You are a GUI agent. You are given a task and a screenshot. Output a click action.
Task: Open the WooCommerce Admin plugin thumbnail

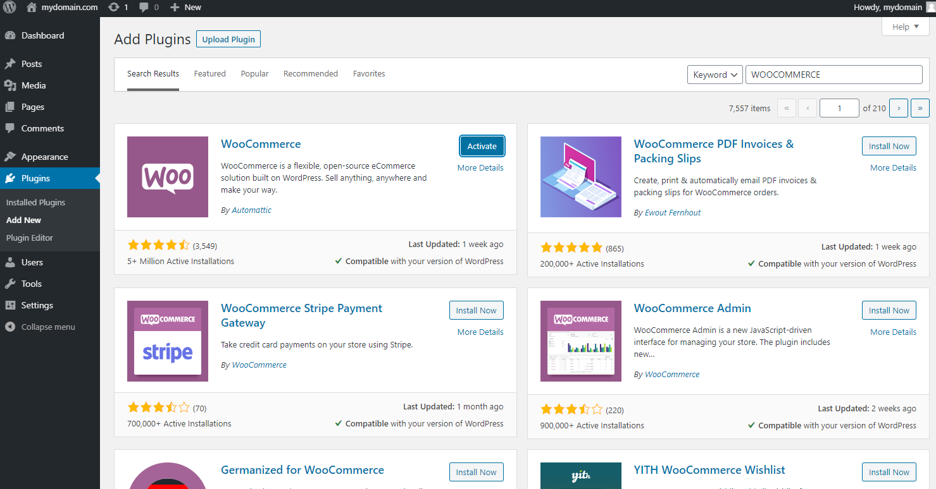581,341
